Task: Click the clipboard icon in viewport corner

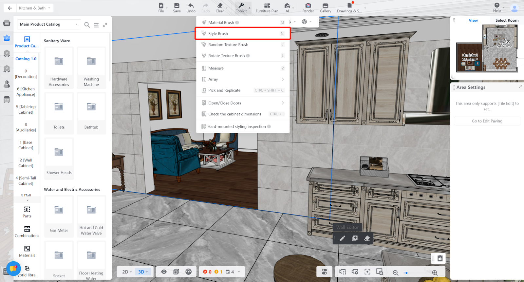Action: 440,258
